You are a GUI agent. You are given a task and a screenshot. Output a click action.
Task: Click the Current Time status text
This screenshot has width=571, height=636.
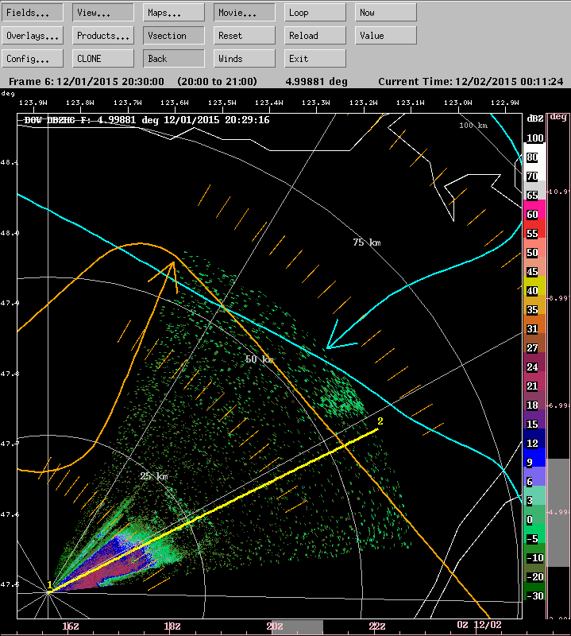(x=471, y=82)
